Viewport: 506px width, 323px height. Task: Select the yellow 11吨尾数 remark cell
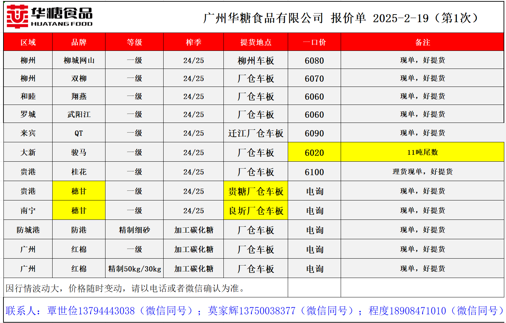(x=422, y=152)
